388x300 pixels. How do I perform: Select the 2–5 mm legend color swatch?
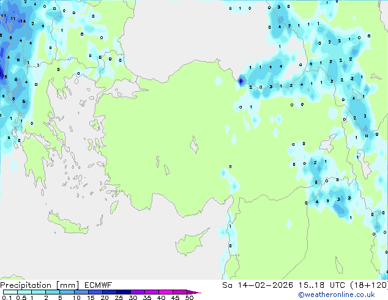coord(53,292)
